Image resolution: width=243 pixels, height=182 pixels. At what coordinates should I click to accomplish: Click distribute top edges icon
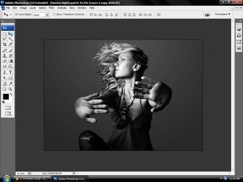click(125, 15)
